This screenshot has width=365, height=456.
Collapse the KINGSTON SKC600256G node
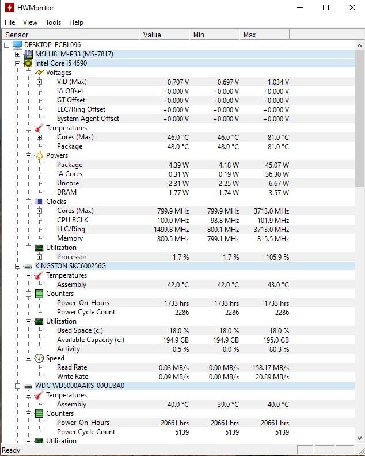[18, 266]
